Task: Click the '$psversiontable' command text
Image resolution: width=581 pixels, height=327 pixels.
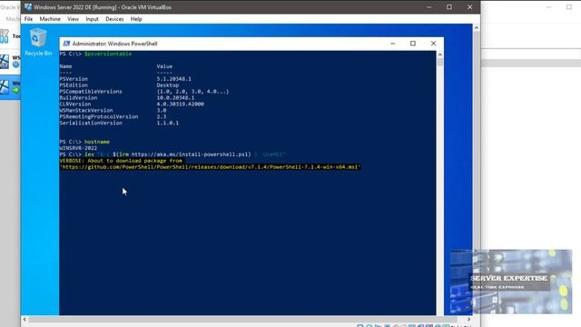Action: 108,54
